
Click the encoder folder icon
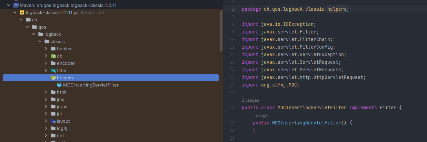tap(53, 63)
